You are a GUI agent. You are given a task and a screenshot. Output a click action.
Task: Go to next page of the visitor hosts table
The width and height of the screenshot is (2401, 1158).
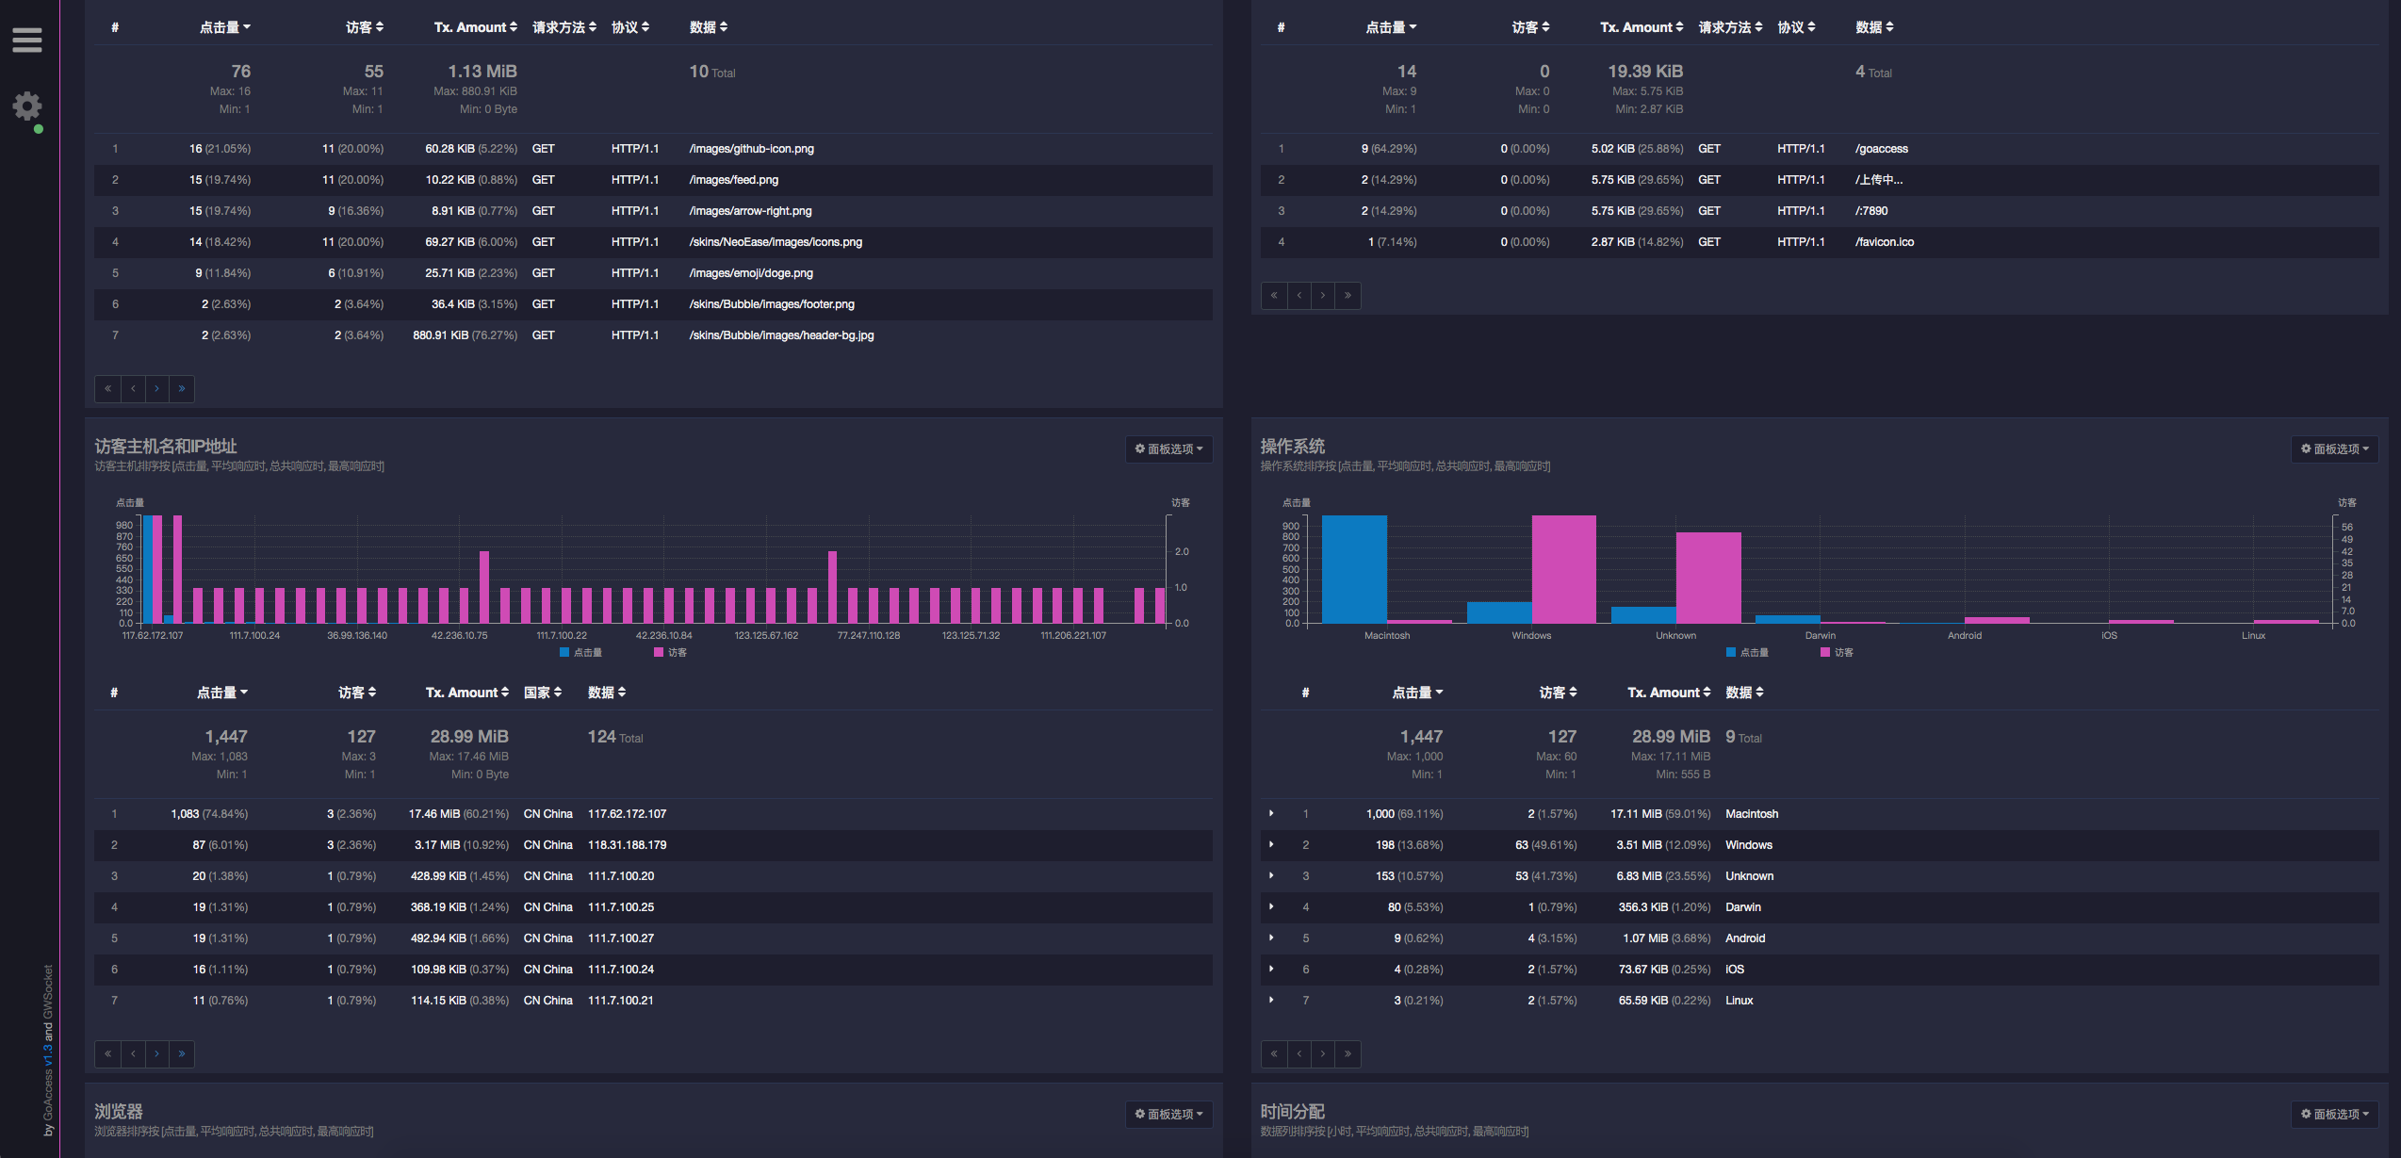click(157, 1053)
